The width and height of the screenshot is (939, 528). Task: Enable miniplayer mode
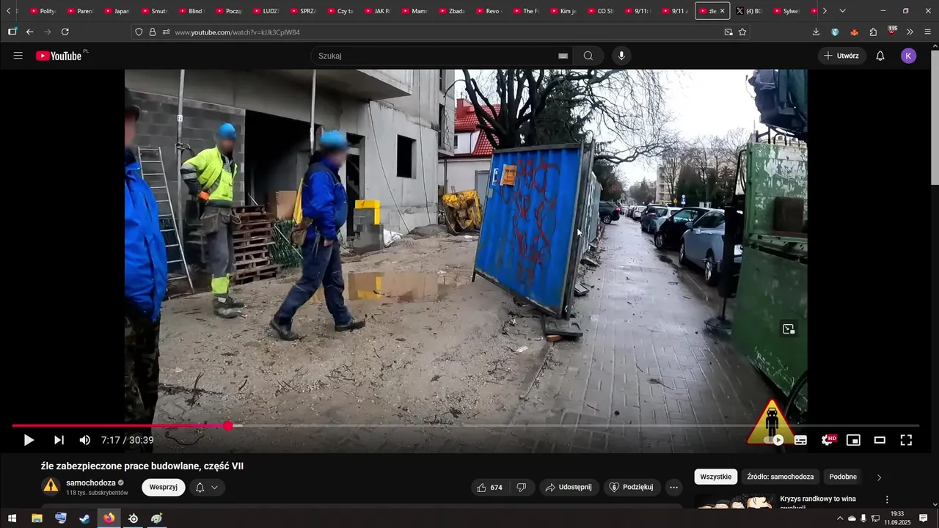pyautogui.click(x=853, y=440)
